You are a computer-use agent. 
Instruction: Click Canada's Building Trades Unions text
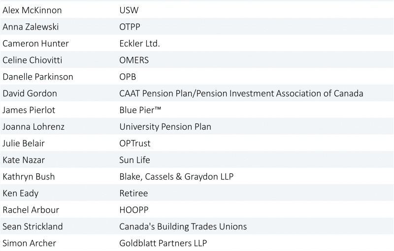[x=183, y=226]
